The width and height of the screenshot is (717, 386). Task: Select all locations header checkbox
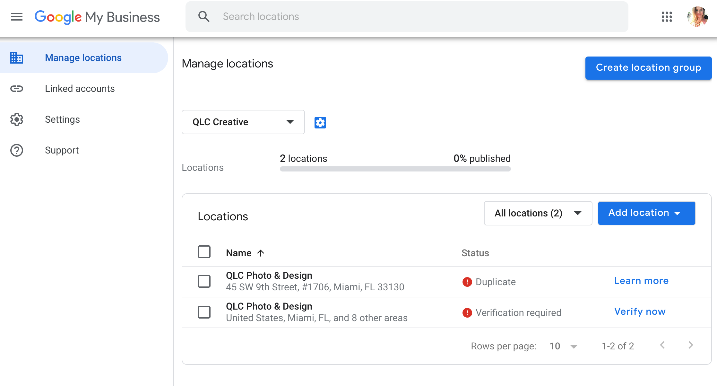pyautogui.click(x=204, y=252)
